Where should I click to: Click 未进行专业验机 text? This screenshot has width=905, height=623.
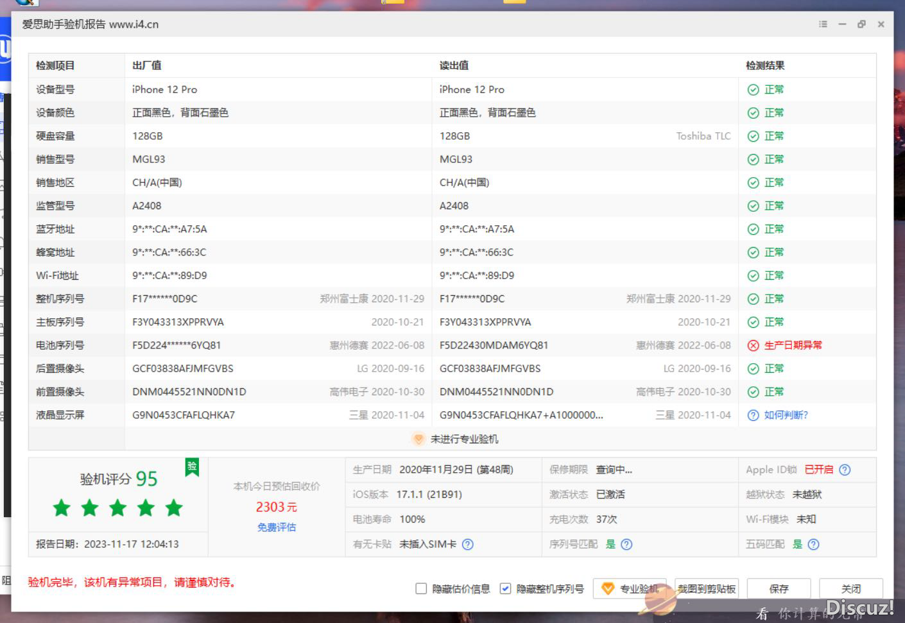pos(464,439)
